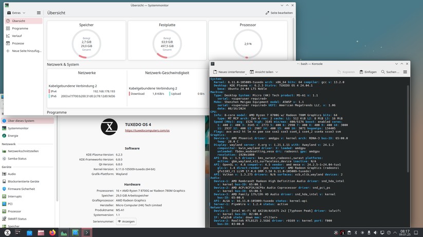
Task: Open the Interrupts entry
Action: [x=28, y=196]
